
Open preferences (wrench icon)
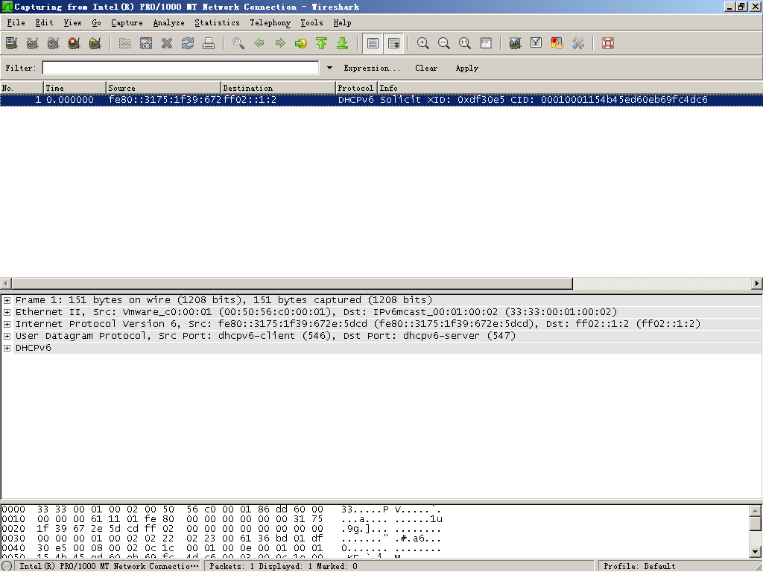point(578,43)
